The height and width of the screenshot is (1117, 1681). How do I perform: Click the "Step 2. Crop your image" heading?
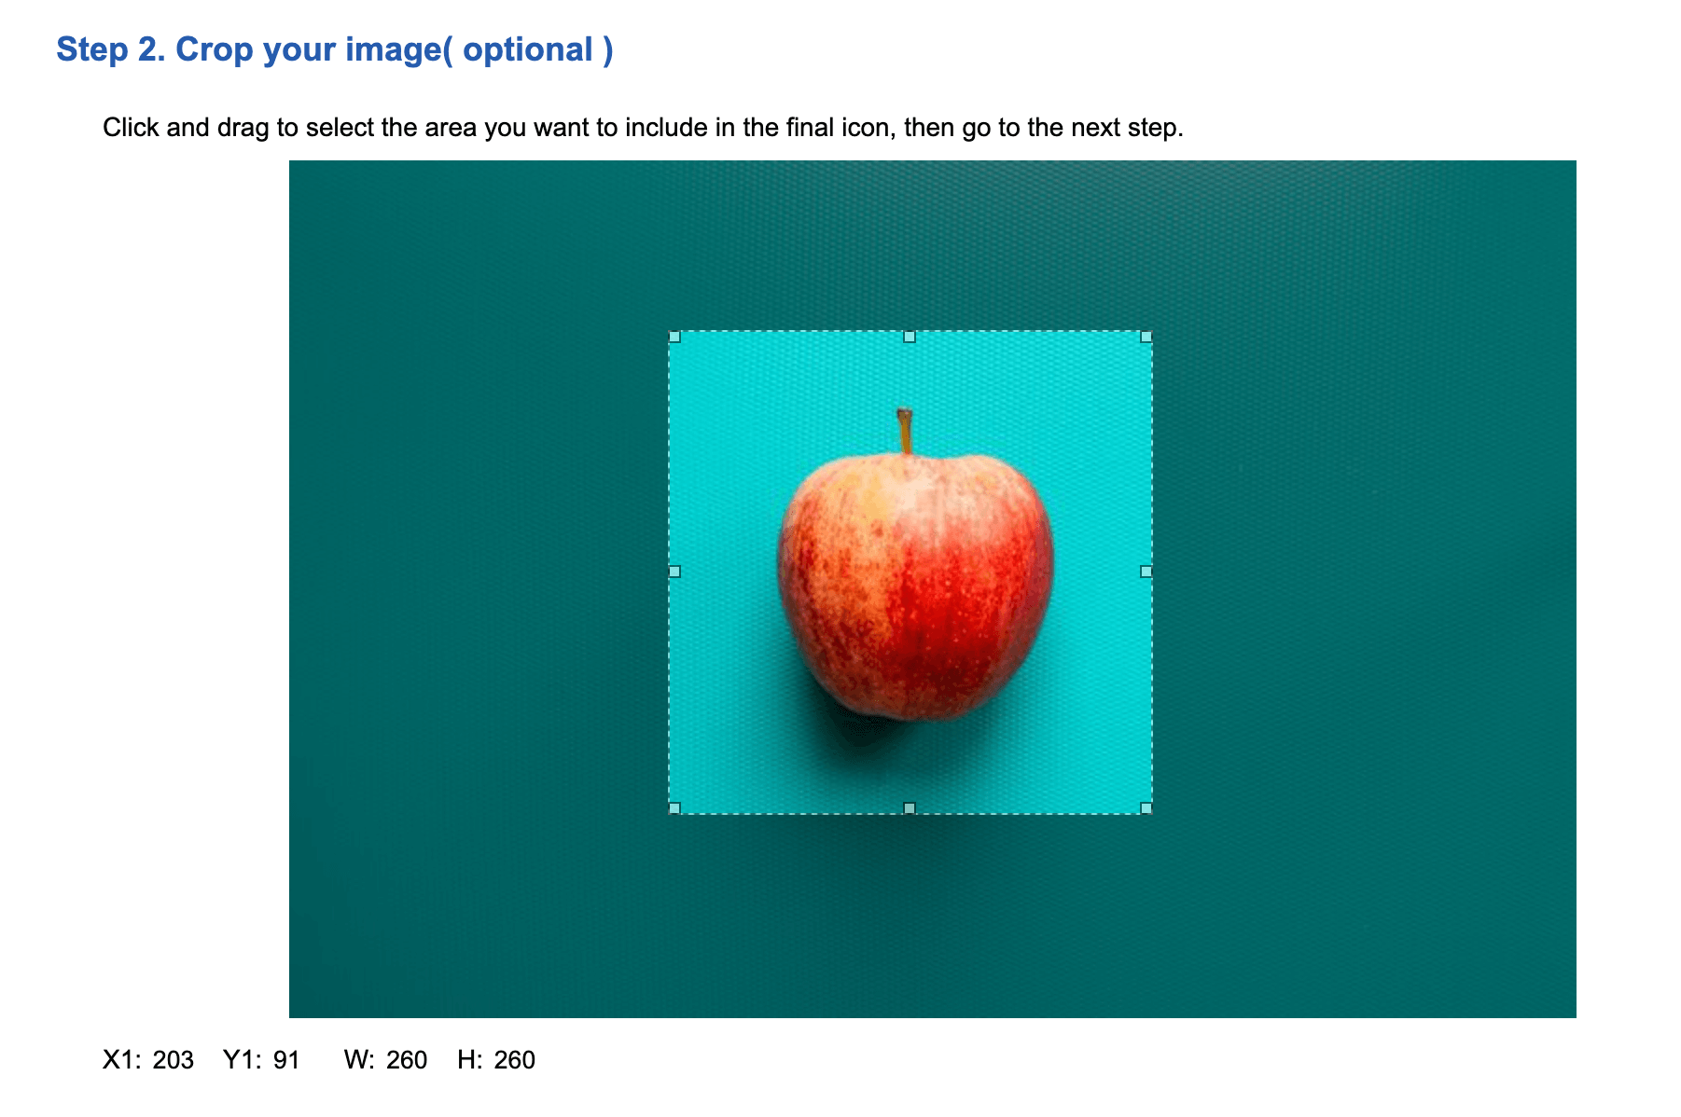[335, 49]
